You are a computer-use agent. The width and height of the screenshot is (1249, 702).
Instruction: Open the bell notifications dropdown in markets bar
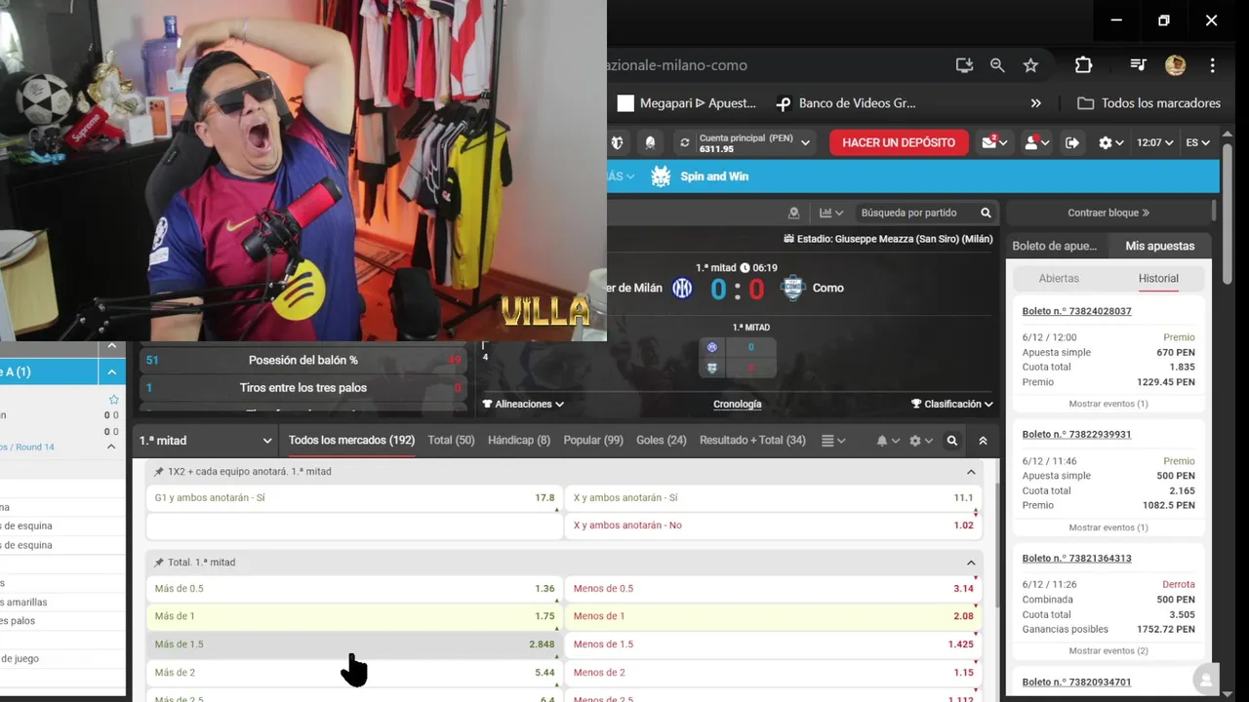coord(887,441)
